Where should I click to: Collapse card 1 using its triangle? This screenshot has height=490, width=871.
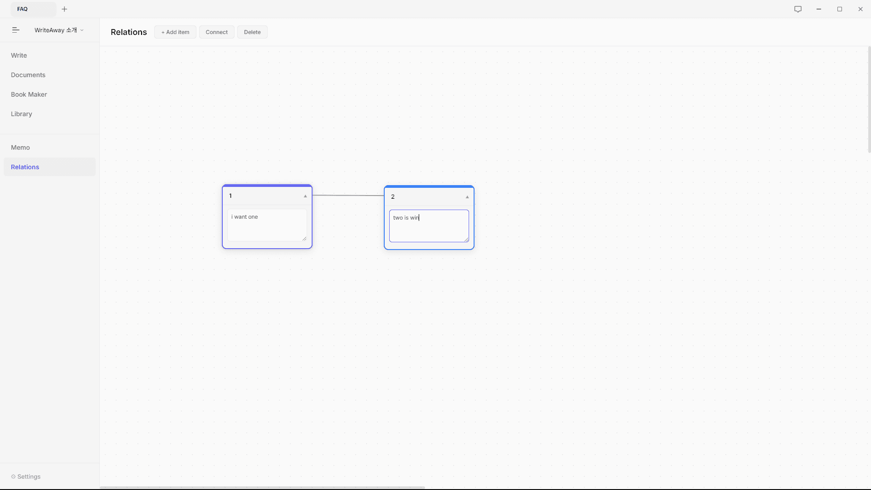(305, 196)
